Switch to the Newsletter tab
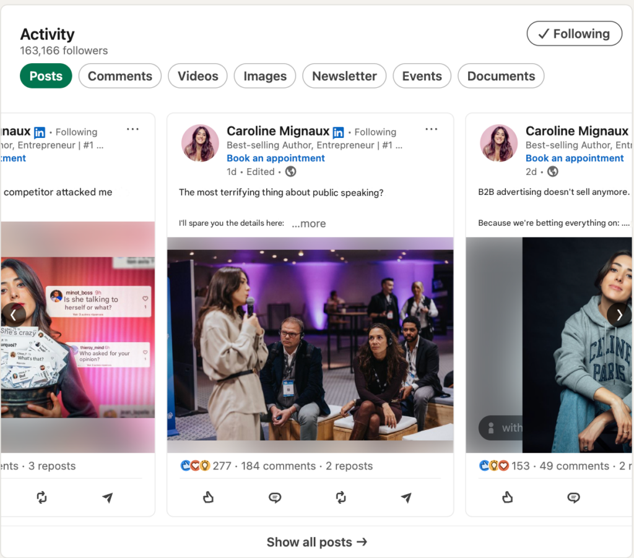Image resolution: width=634 pixels, height=558 pixels. click(344, 76)
